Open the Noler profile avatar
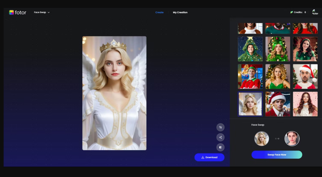This screenshot has width=322, height=177. point(315,12)
